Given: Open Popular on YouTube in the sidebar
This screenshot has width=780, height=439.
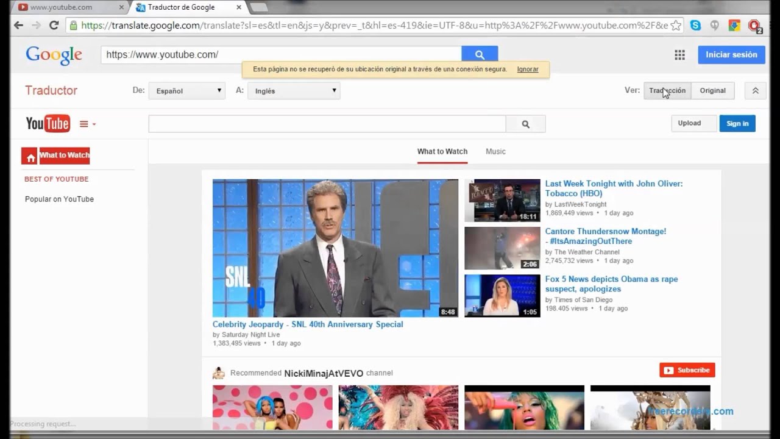Looking at the screenshot, I should click(x=59, y=199).
